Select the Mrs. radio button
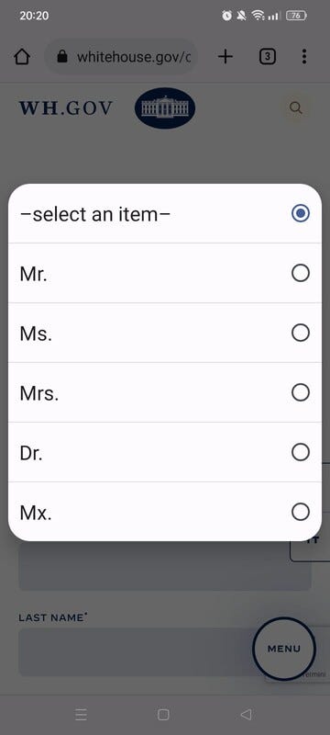 [x=301, y=392]
